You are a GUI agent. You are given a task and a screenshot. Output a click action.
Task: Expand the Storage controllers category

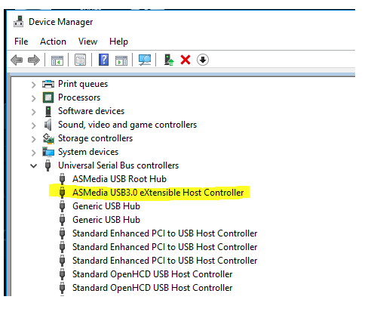[x=33, y=139]
